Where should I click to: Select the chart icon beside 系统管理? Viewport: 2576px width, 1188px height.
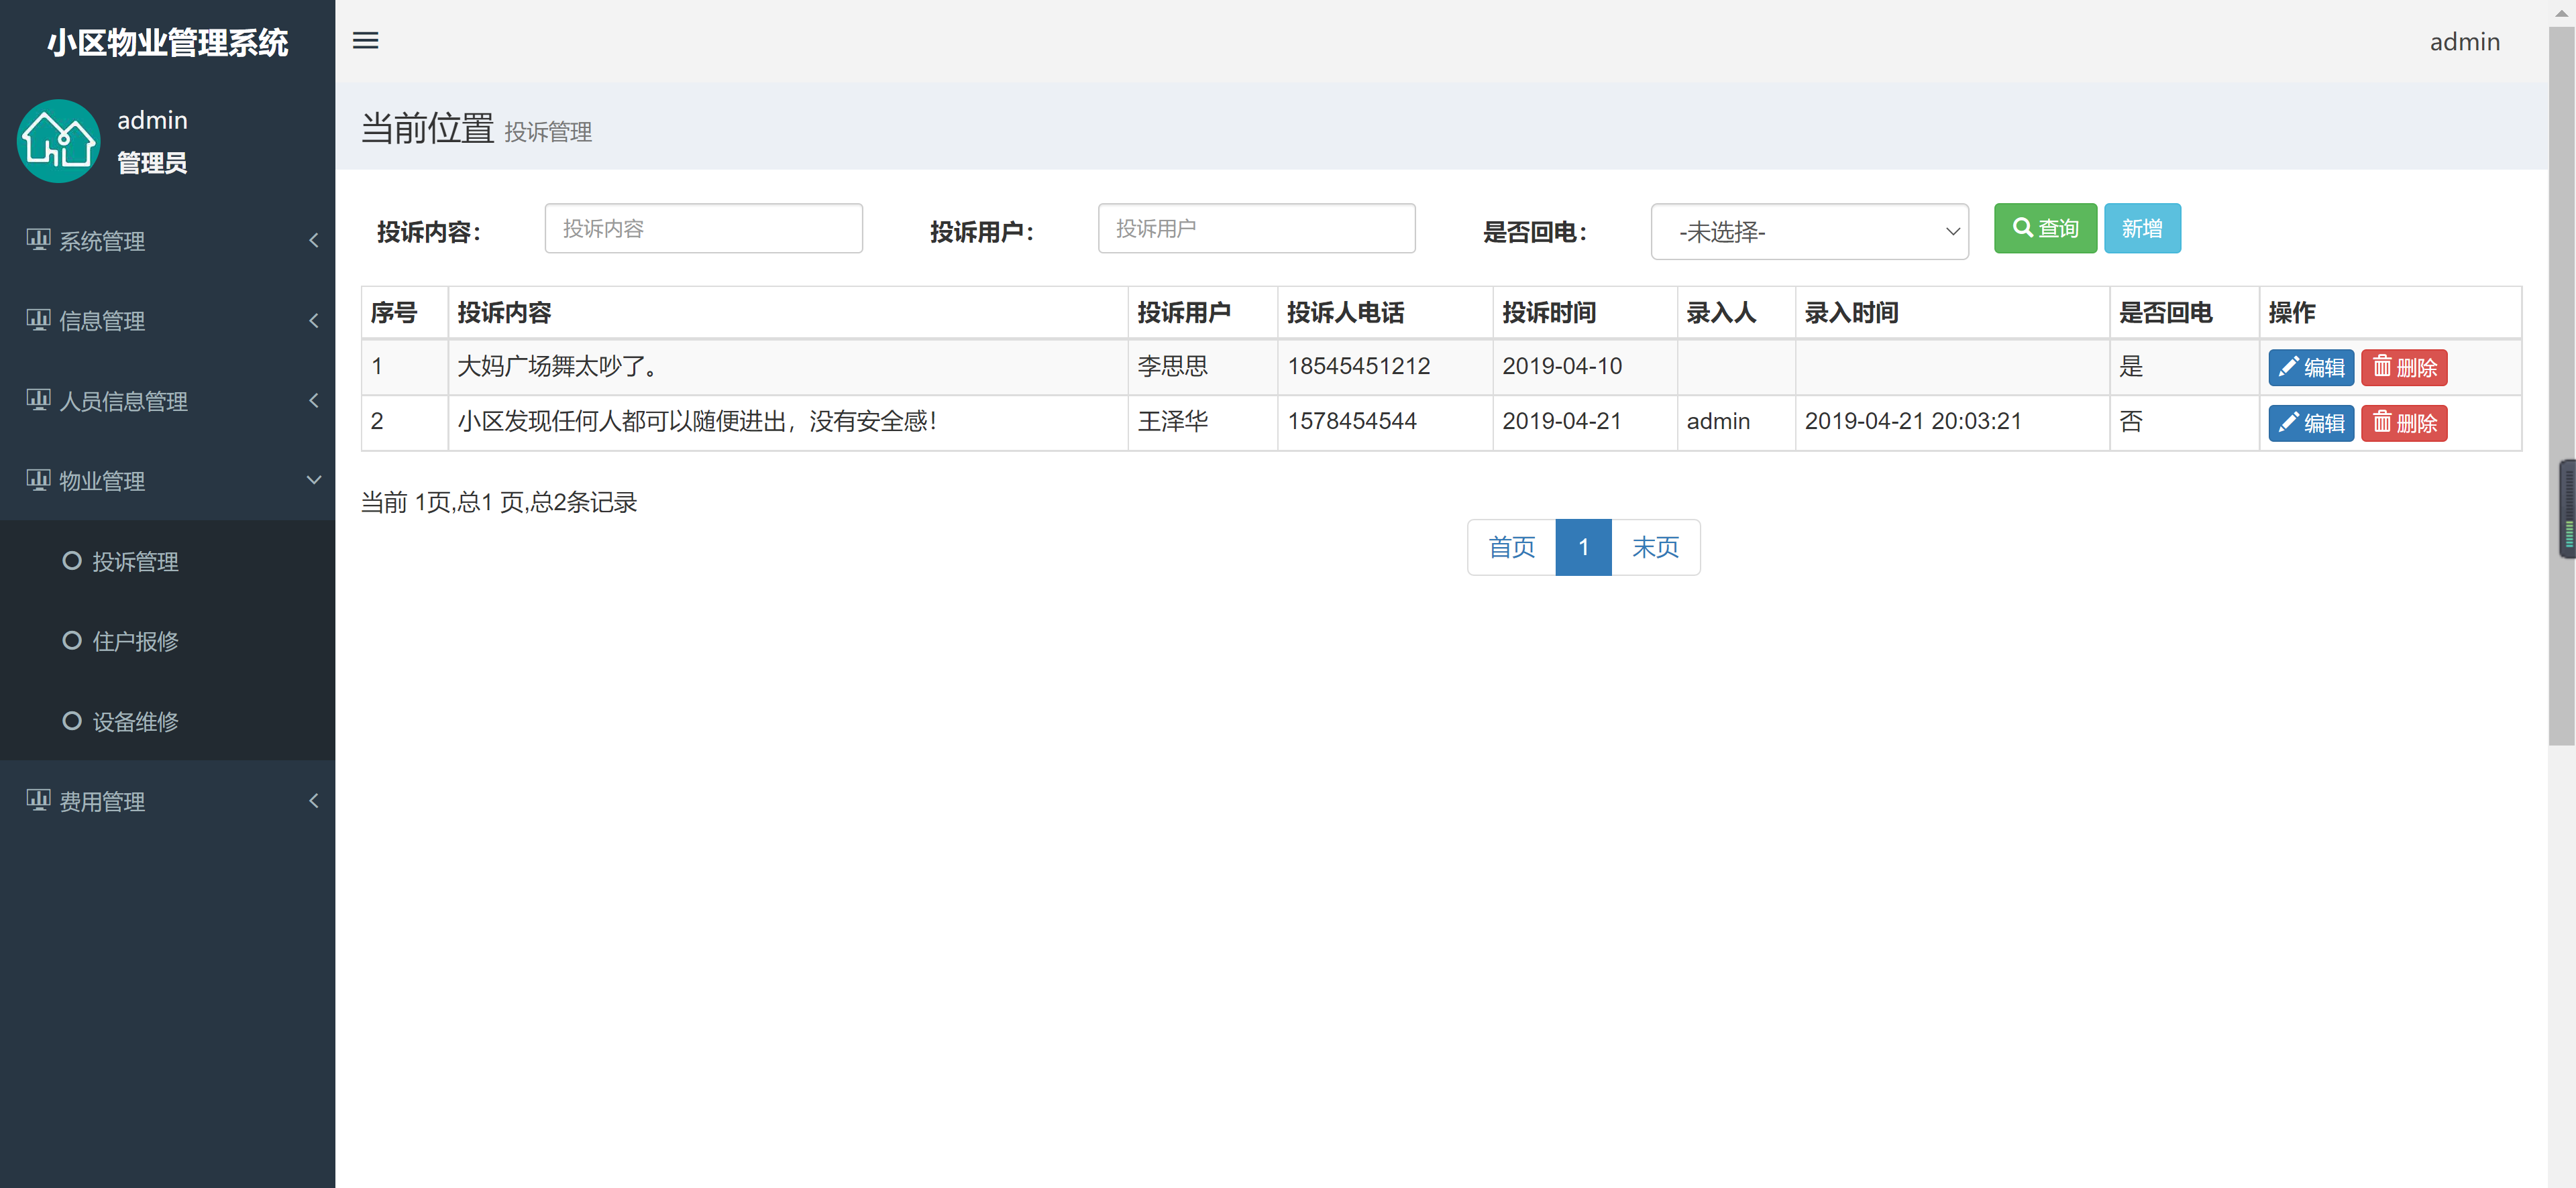coord(39,240)
